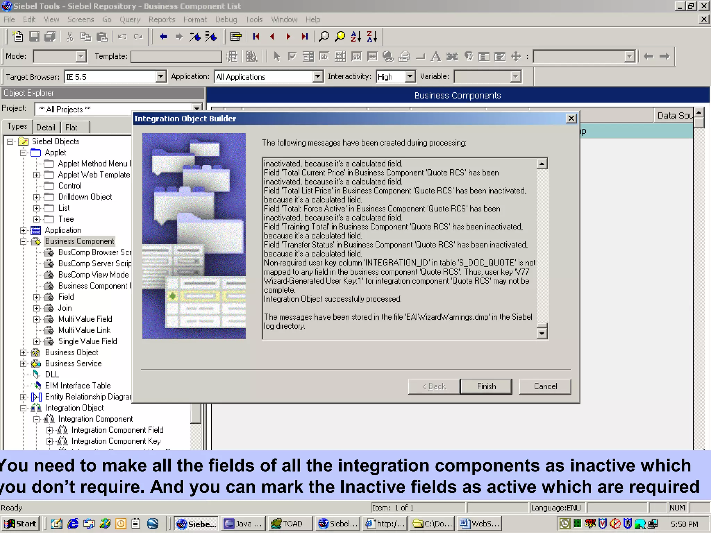The width and height of the screenshot is (711, 533).
Task: Click the New Query magnifier icon
Action: click(x=324, y=36)
